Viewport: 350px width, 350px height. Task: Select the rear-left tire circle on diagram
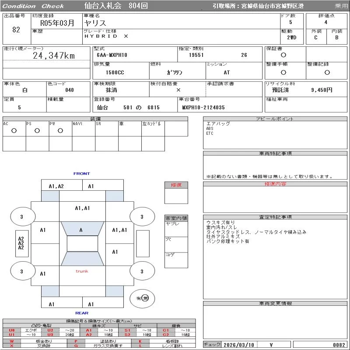pos(21,271)
